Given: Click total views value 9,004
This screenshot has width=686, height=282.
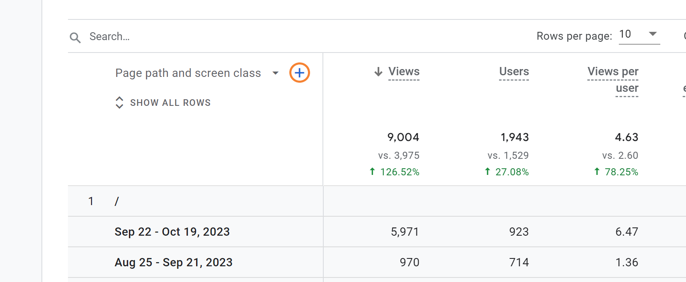Looking at the screenshot, I should coord(403,137).
